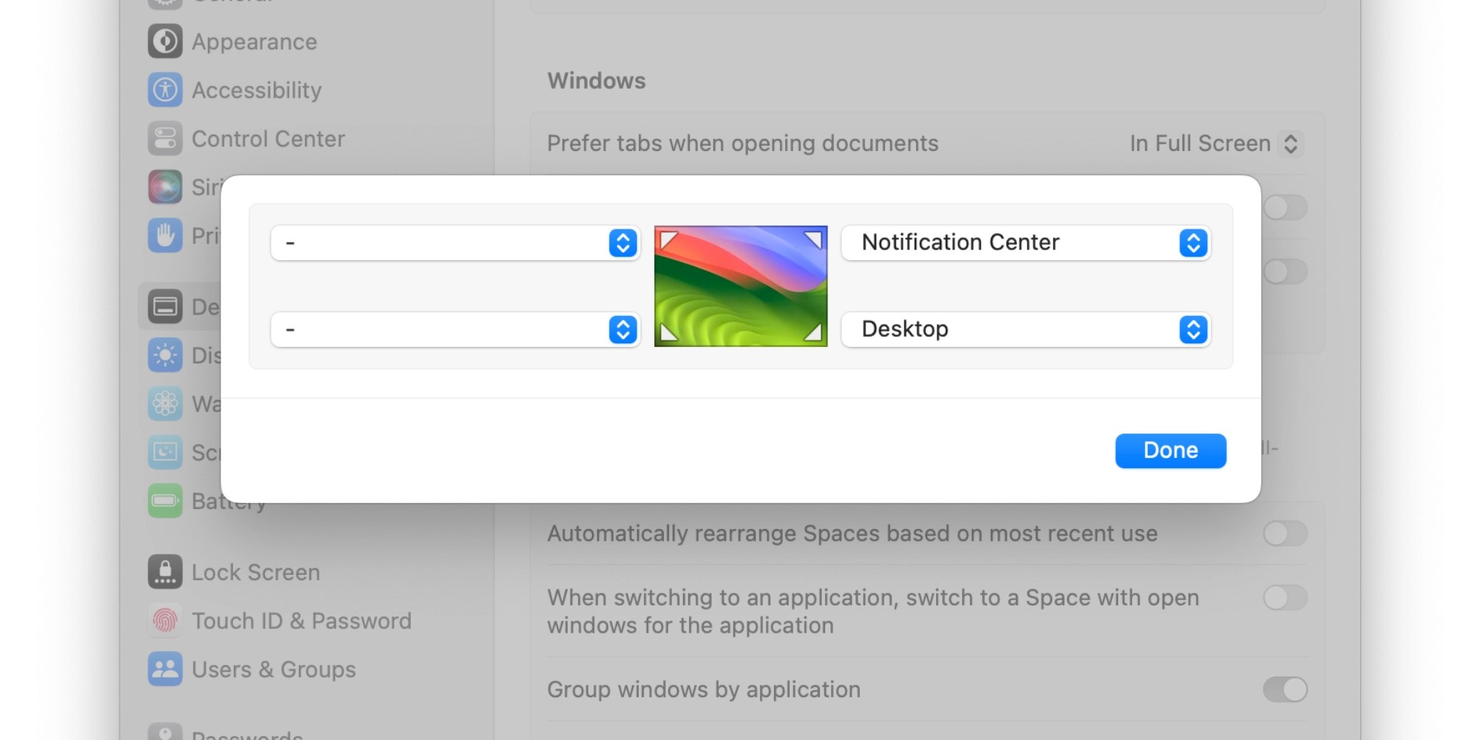1480x740 pixels.
Task: Click the Touch ID fingerprint icon
Action: tap(164, 621)
